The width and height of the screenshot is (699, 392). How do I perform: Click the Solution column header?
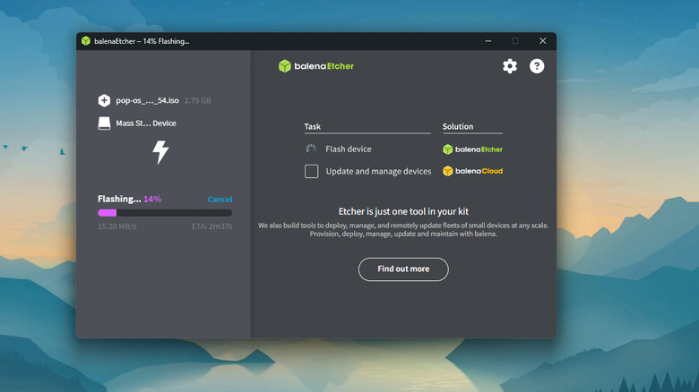458,127
